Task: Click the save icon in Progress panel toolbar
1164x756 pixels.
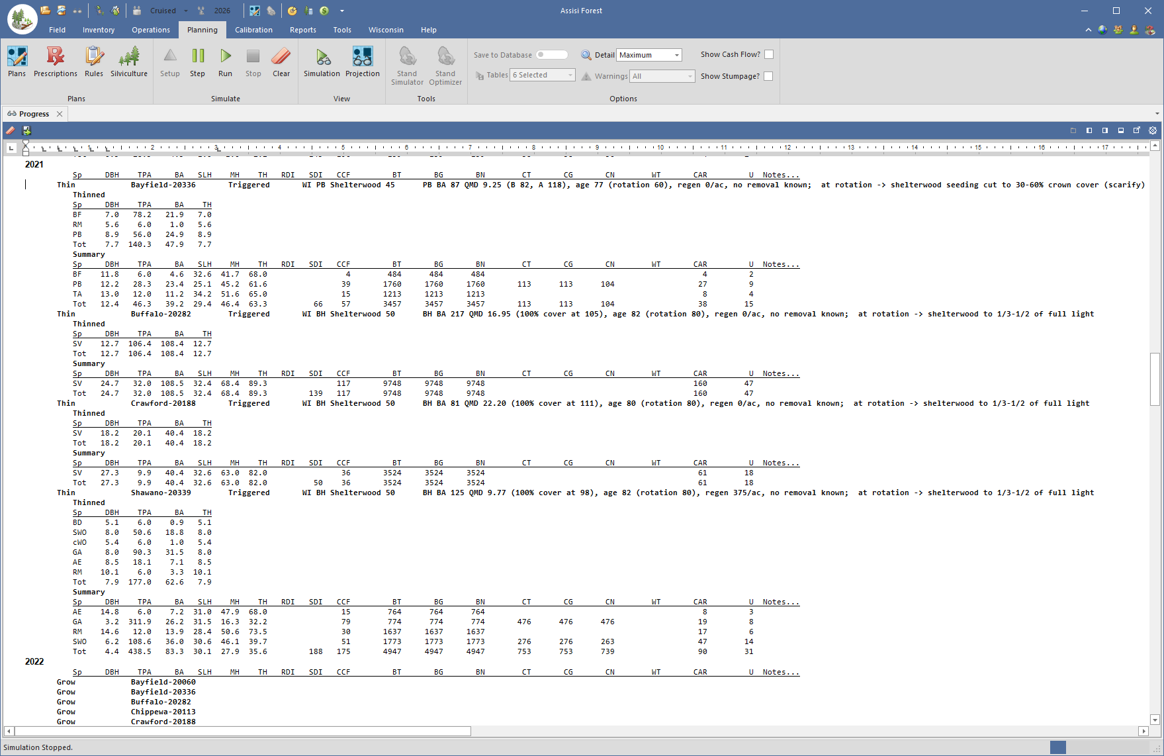Action: click(27, 130)
